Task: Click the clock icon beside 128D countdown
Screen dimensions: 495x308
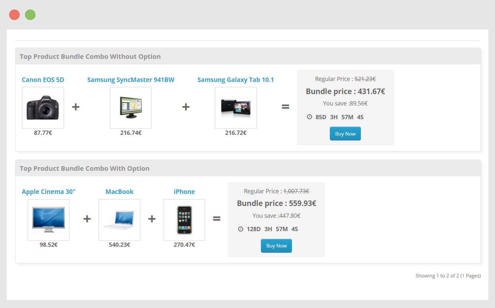Action: click(x=241, y=229)
